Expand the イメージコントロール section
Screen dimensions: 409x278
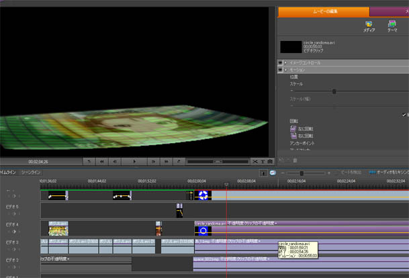point(286,63)
